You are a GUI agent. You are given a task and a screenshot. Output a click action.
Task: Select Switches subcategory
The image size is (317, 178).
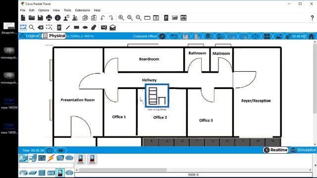[x=33, y=173]
